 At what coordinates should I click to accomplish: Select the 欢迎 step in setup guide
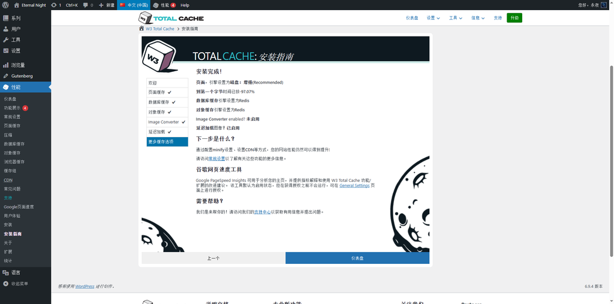click(167, 83)
